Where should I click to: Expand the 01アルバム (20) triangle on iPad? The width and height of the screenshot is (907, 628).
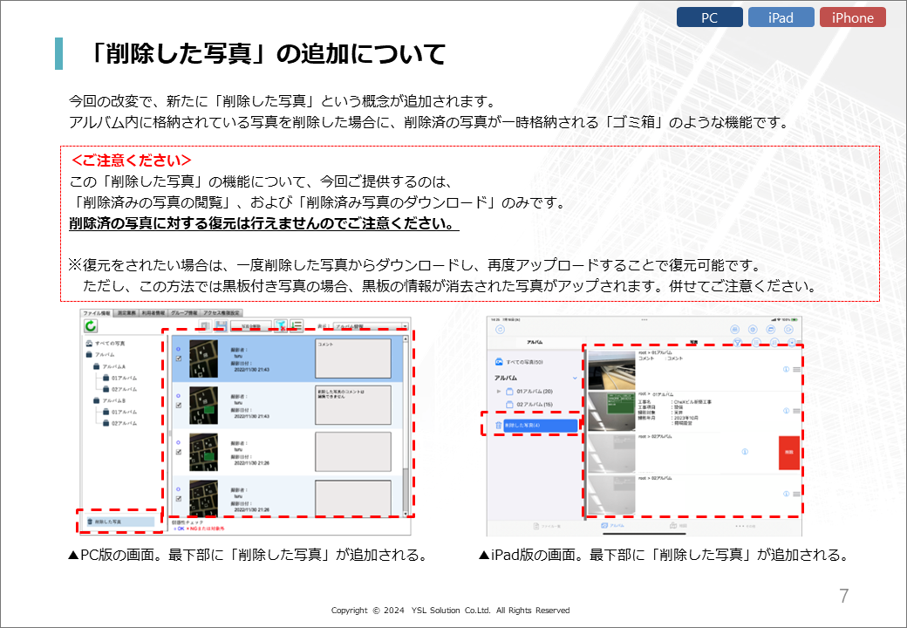499,392
